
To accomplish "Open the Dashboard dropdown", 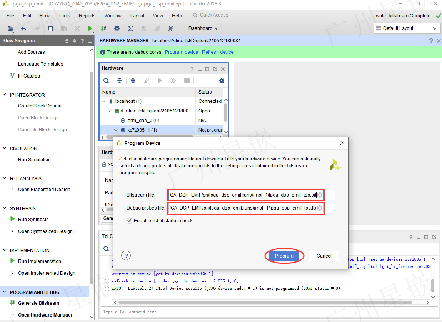I will tap(203, 28).
